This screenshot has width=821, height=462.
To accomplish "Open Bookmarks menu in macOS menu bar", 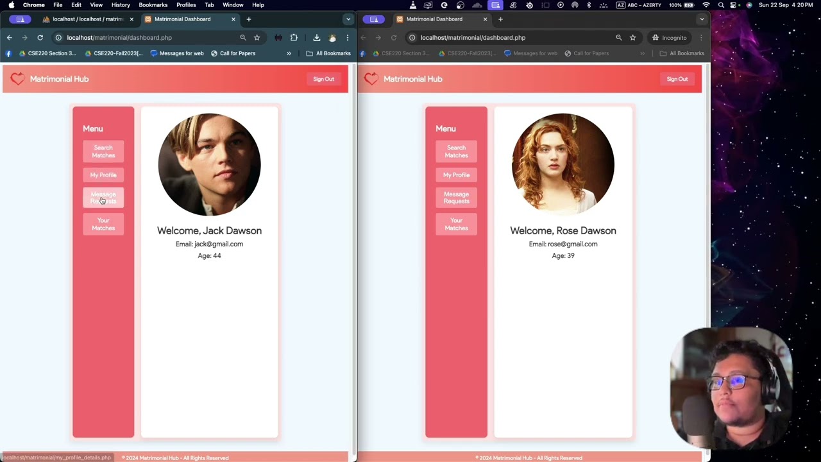I will (x=153, y=5).
